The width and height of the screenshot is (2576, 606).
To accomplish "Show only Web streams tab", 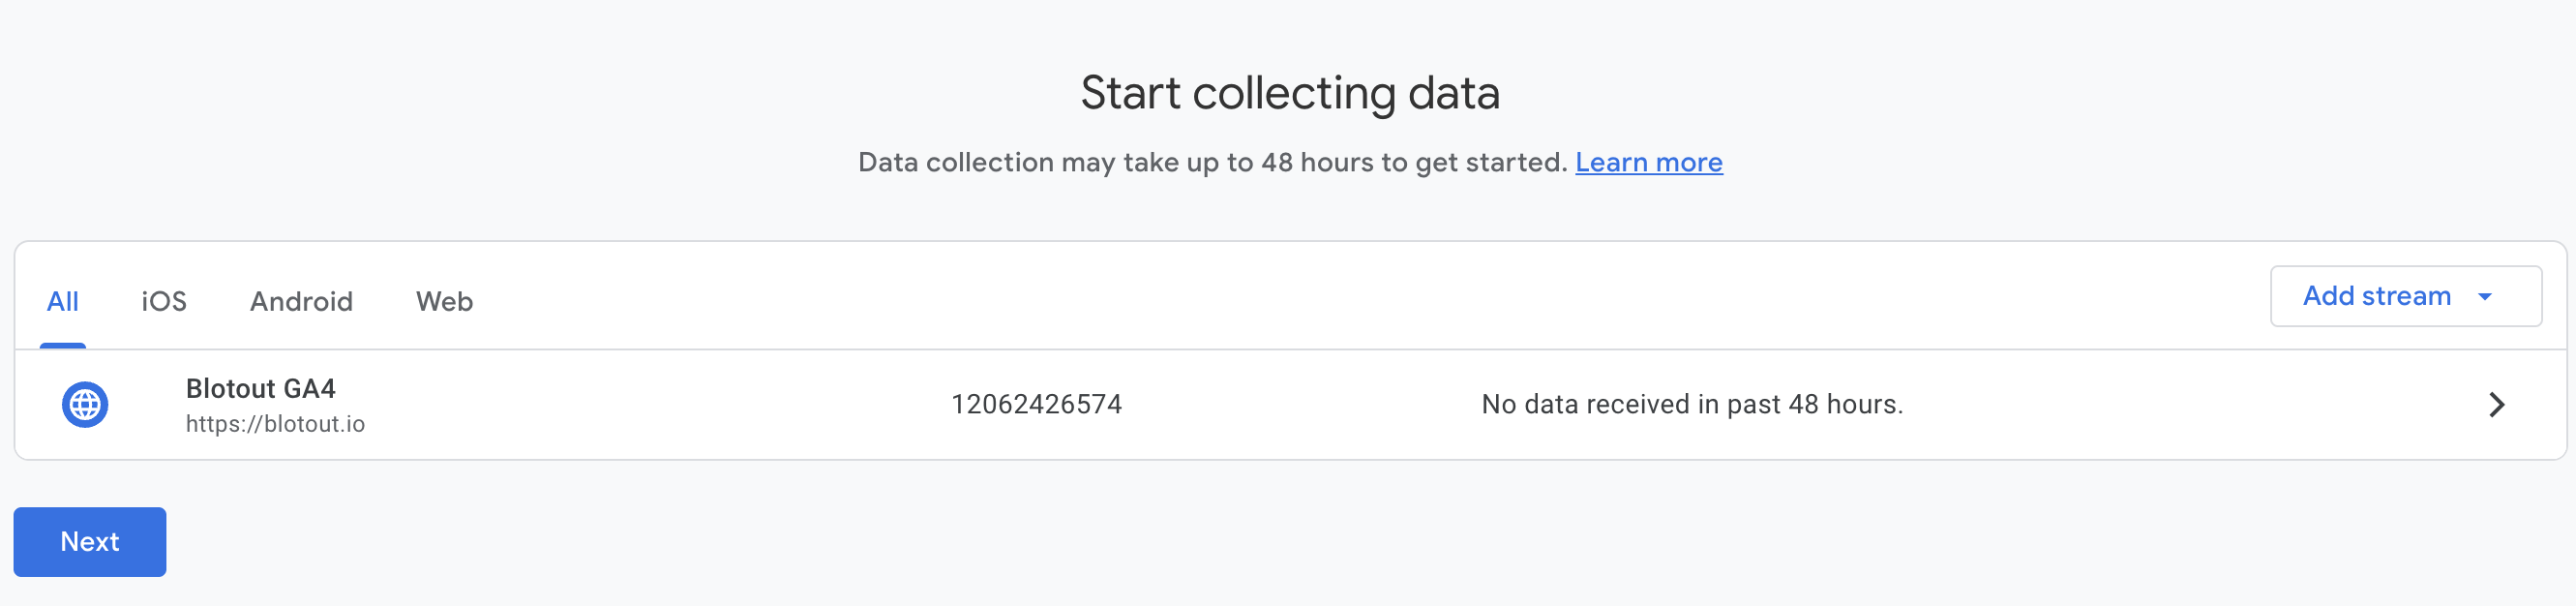I will coord(444,301).
